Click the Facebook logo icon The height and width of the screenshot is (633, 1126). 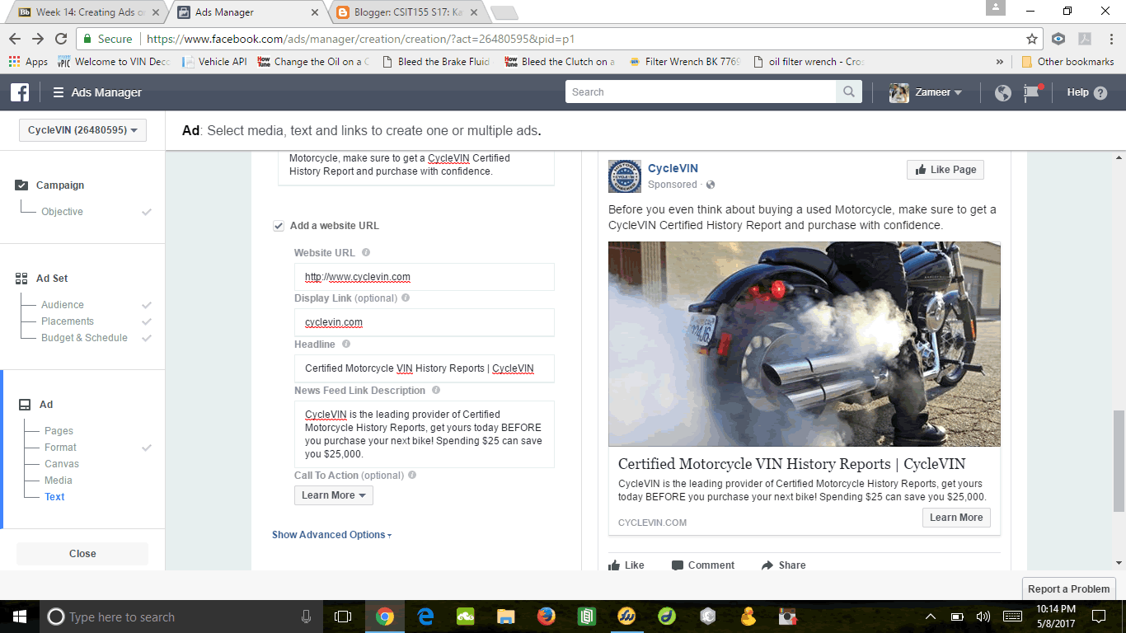pyautogui.click(x=20, y=92)
